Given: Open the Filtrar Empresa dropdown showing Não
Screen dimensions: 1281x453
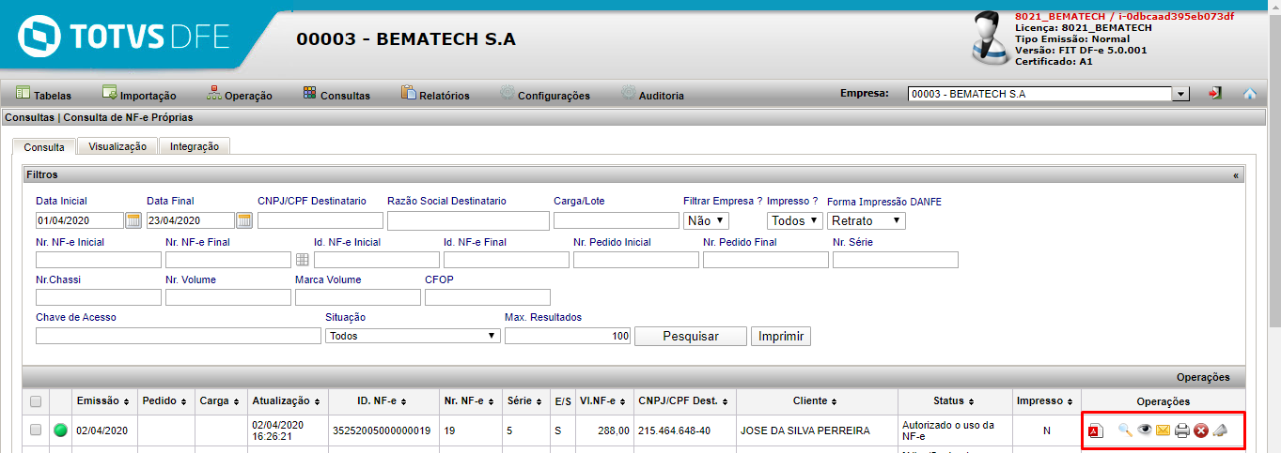Looking at the screenshot, I should pos(706,220).
